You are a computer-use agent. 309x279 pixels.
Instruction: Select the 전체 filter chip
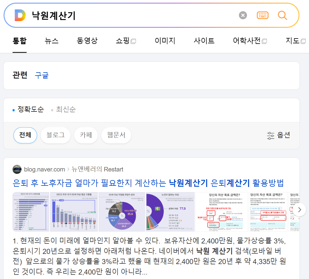pos(25,135)
